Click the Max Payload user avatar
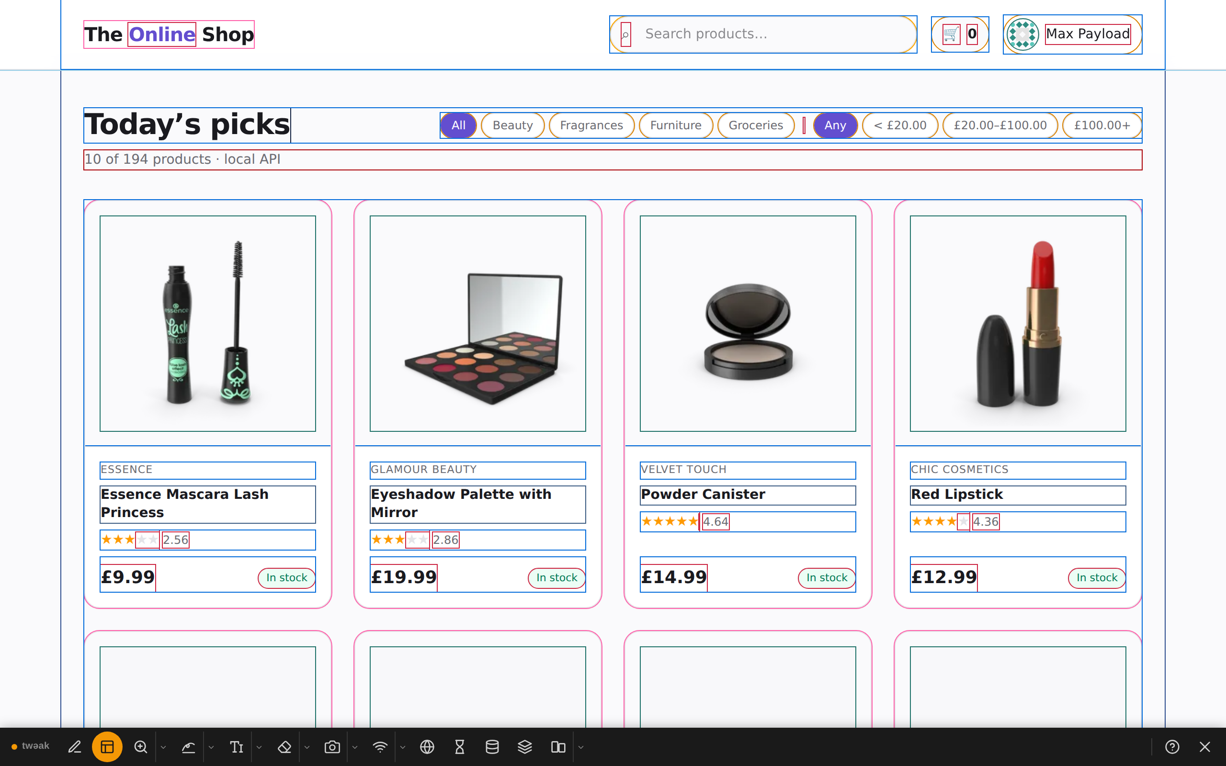 click(1022, 34)
